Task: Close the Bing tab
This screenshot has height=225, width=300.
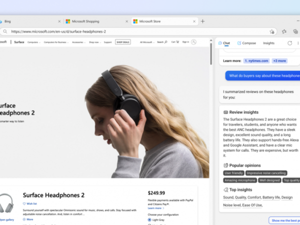Action: pyautogui.click(x=59, y=21)
